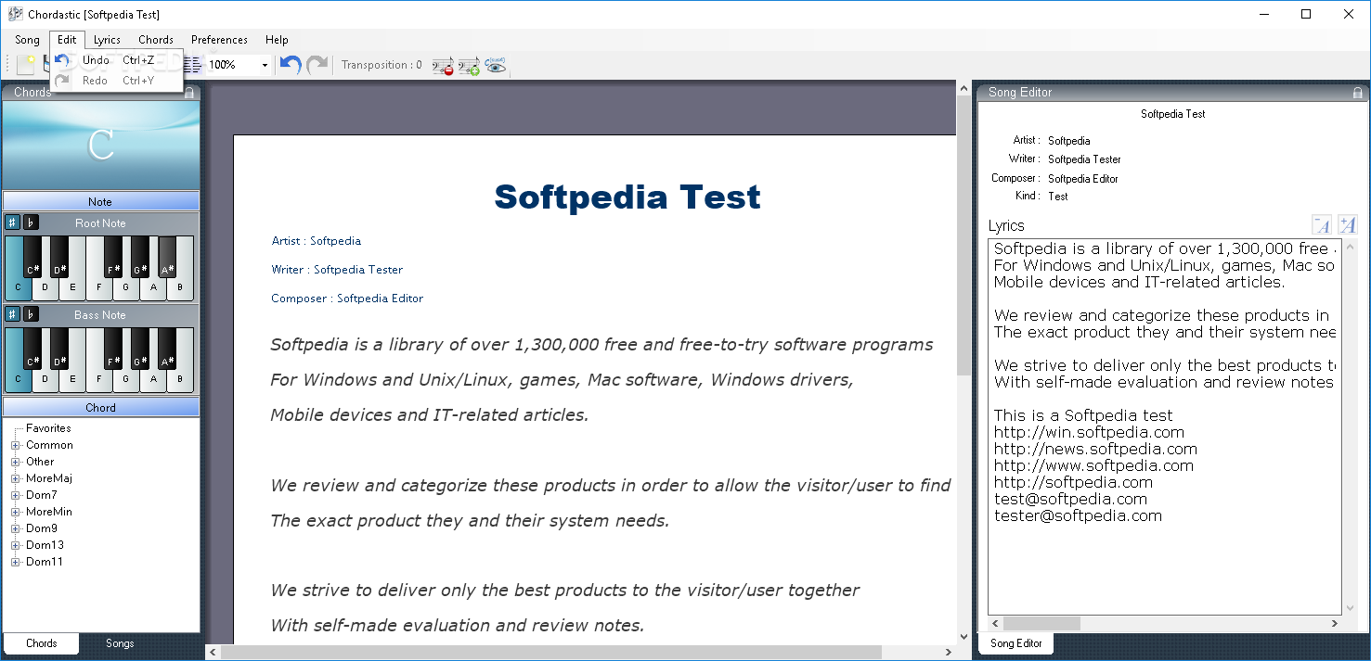The image size is (1371, 661).
Task: Select G key on Bass Note keyboard
Action: tap(126, 380)
